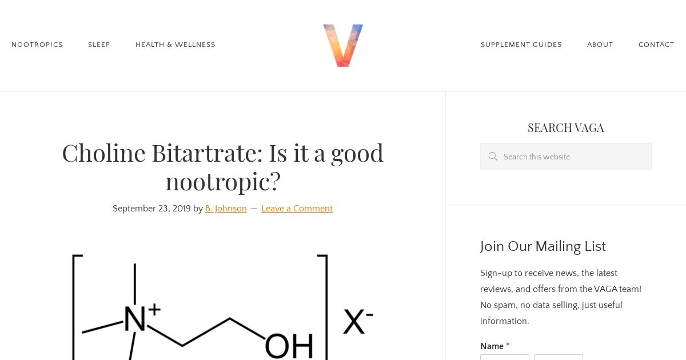Click the SEARCH VAGA heading
The height and width of the screenshot is (360, 686).
(x=566, y=127)
